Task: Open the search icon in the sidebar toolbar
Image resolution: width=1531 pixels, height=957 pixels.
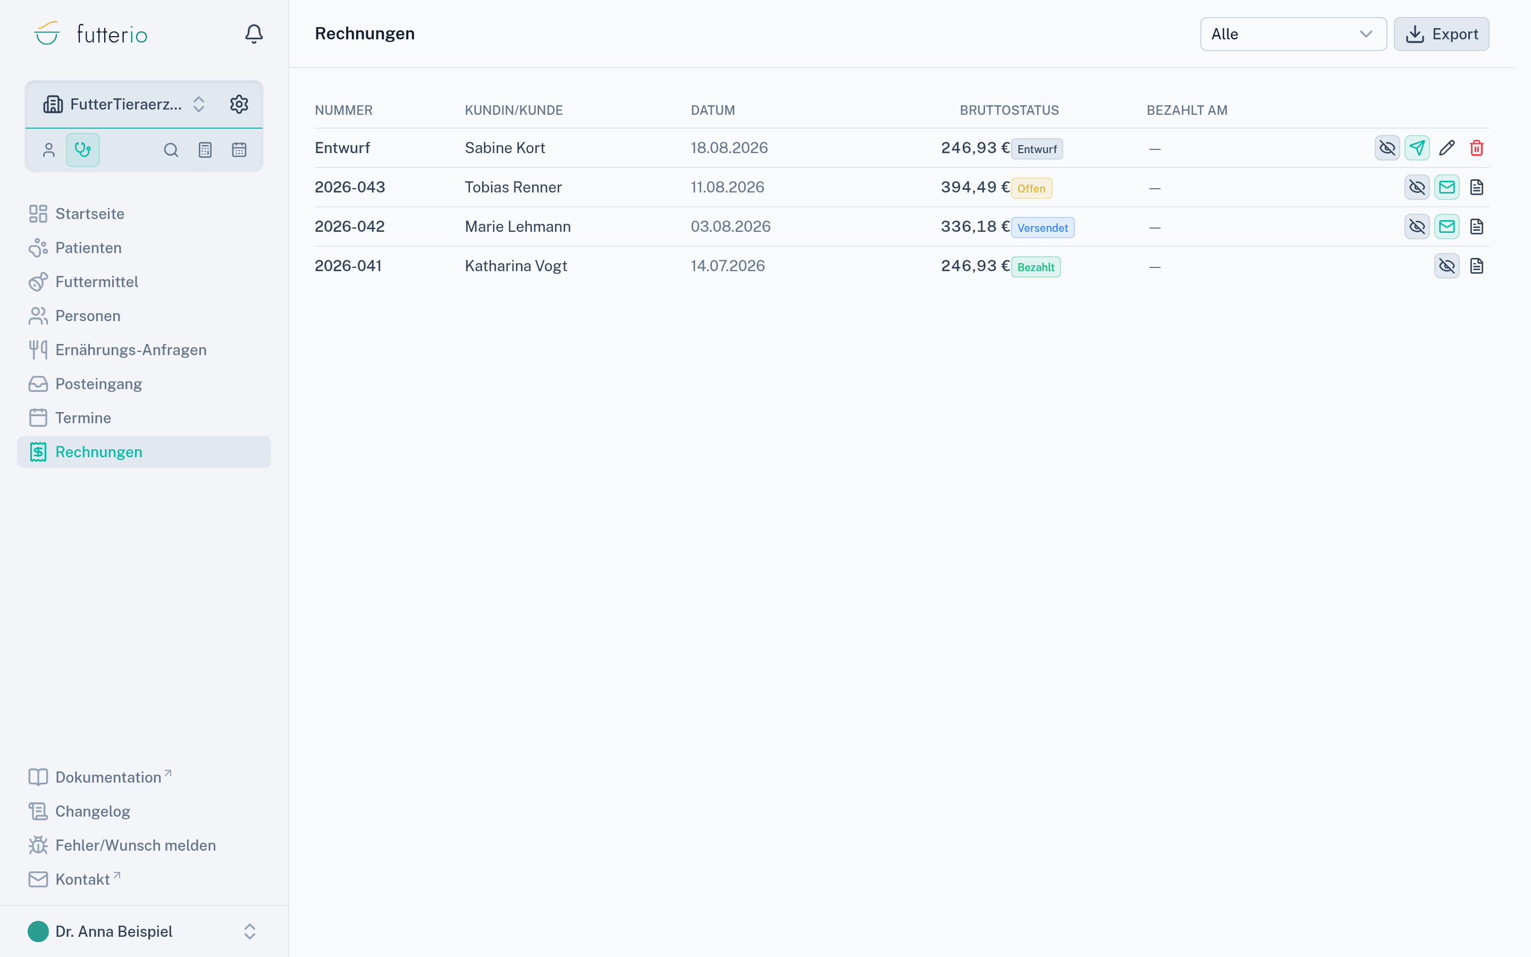Action: coord(171,150)
